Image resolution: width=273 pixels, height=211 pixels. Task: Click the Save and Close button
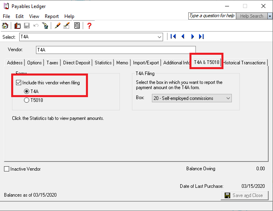(x=245, y=195)
